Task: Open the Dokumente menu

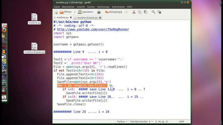Action: point(118,7)
